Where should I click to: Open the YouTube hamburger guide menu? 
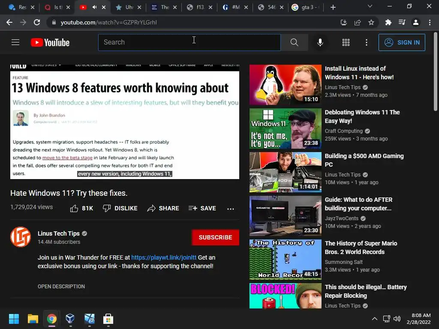click(15, 42)
